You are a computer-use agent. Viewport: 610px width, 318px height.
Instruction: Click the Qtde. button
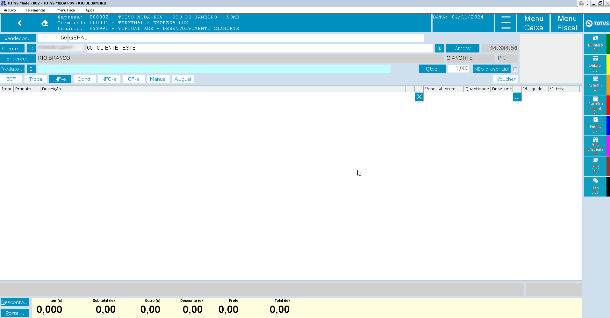tap(432, 69)
